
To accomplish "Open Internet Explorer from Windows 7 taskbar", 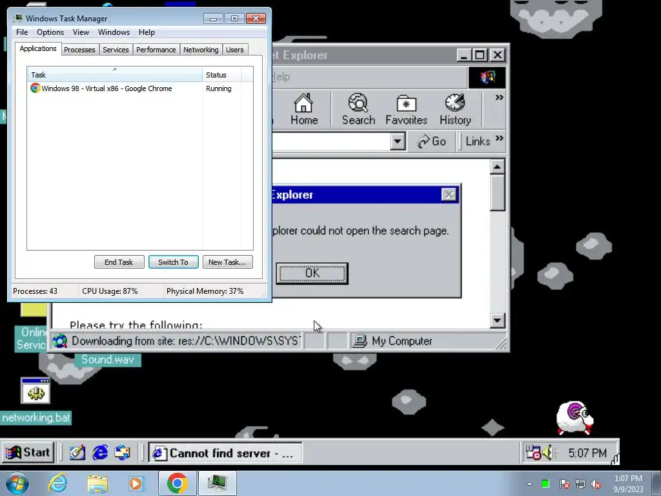I will click(57, 483).
